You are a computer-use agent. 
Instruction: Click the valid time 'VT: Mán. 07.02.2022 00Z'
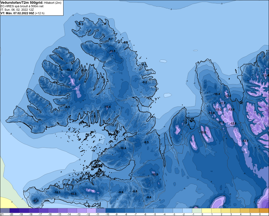17,13
